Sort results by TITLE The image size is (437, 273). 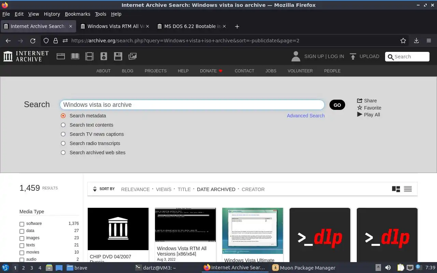tap(184, 189)
